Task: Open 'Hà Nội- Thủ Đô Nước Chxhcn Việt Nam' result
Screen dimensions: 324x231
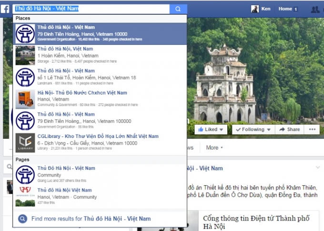Action: pyautogui.click(x=100, y=99)
